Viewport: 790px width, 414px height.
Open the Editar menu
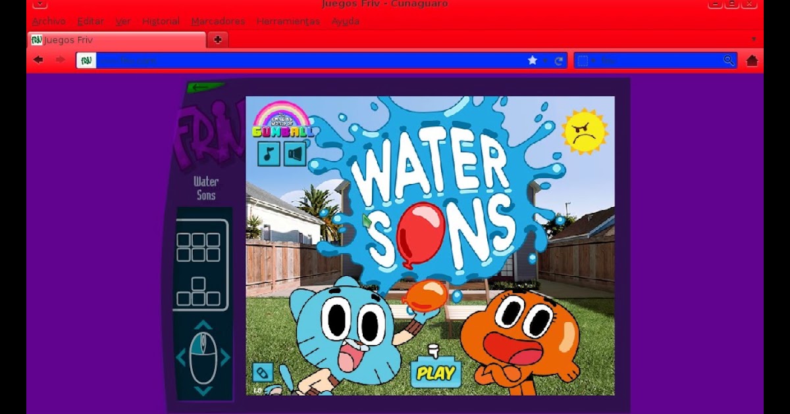tap(91, 21)
